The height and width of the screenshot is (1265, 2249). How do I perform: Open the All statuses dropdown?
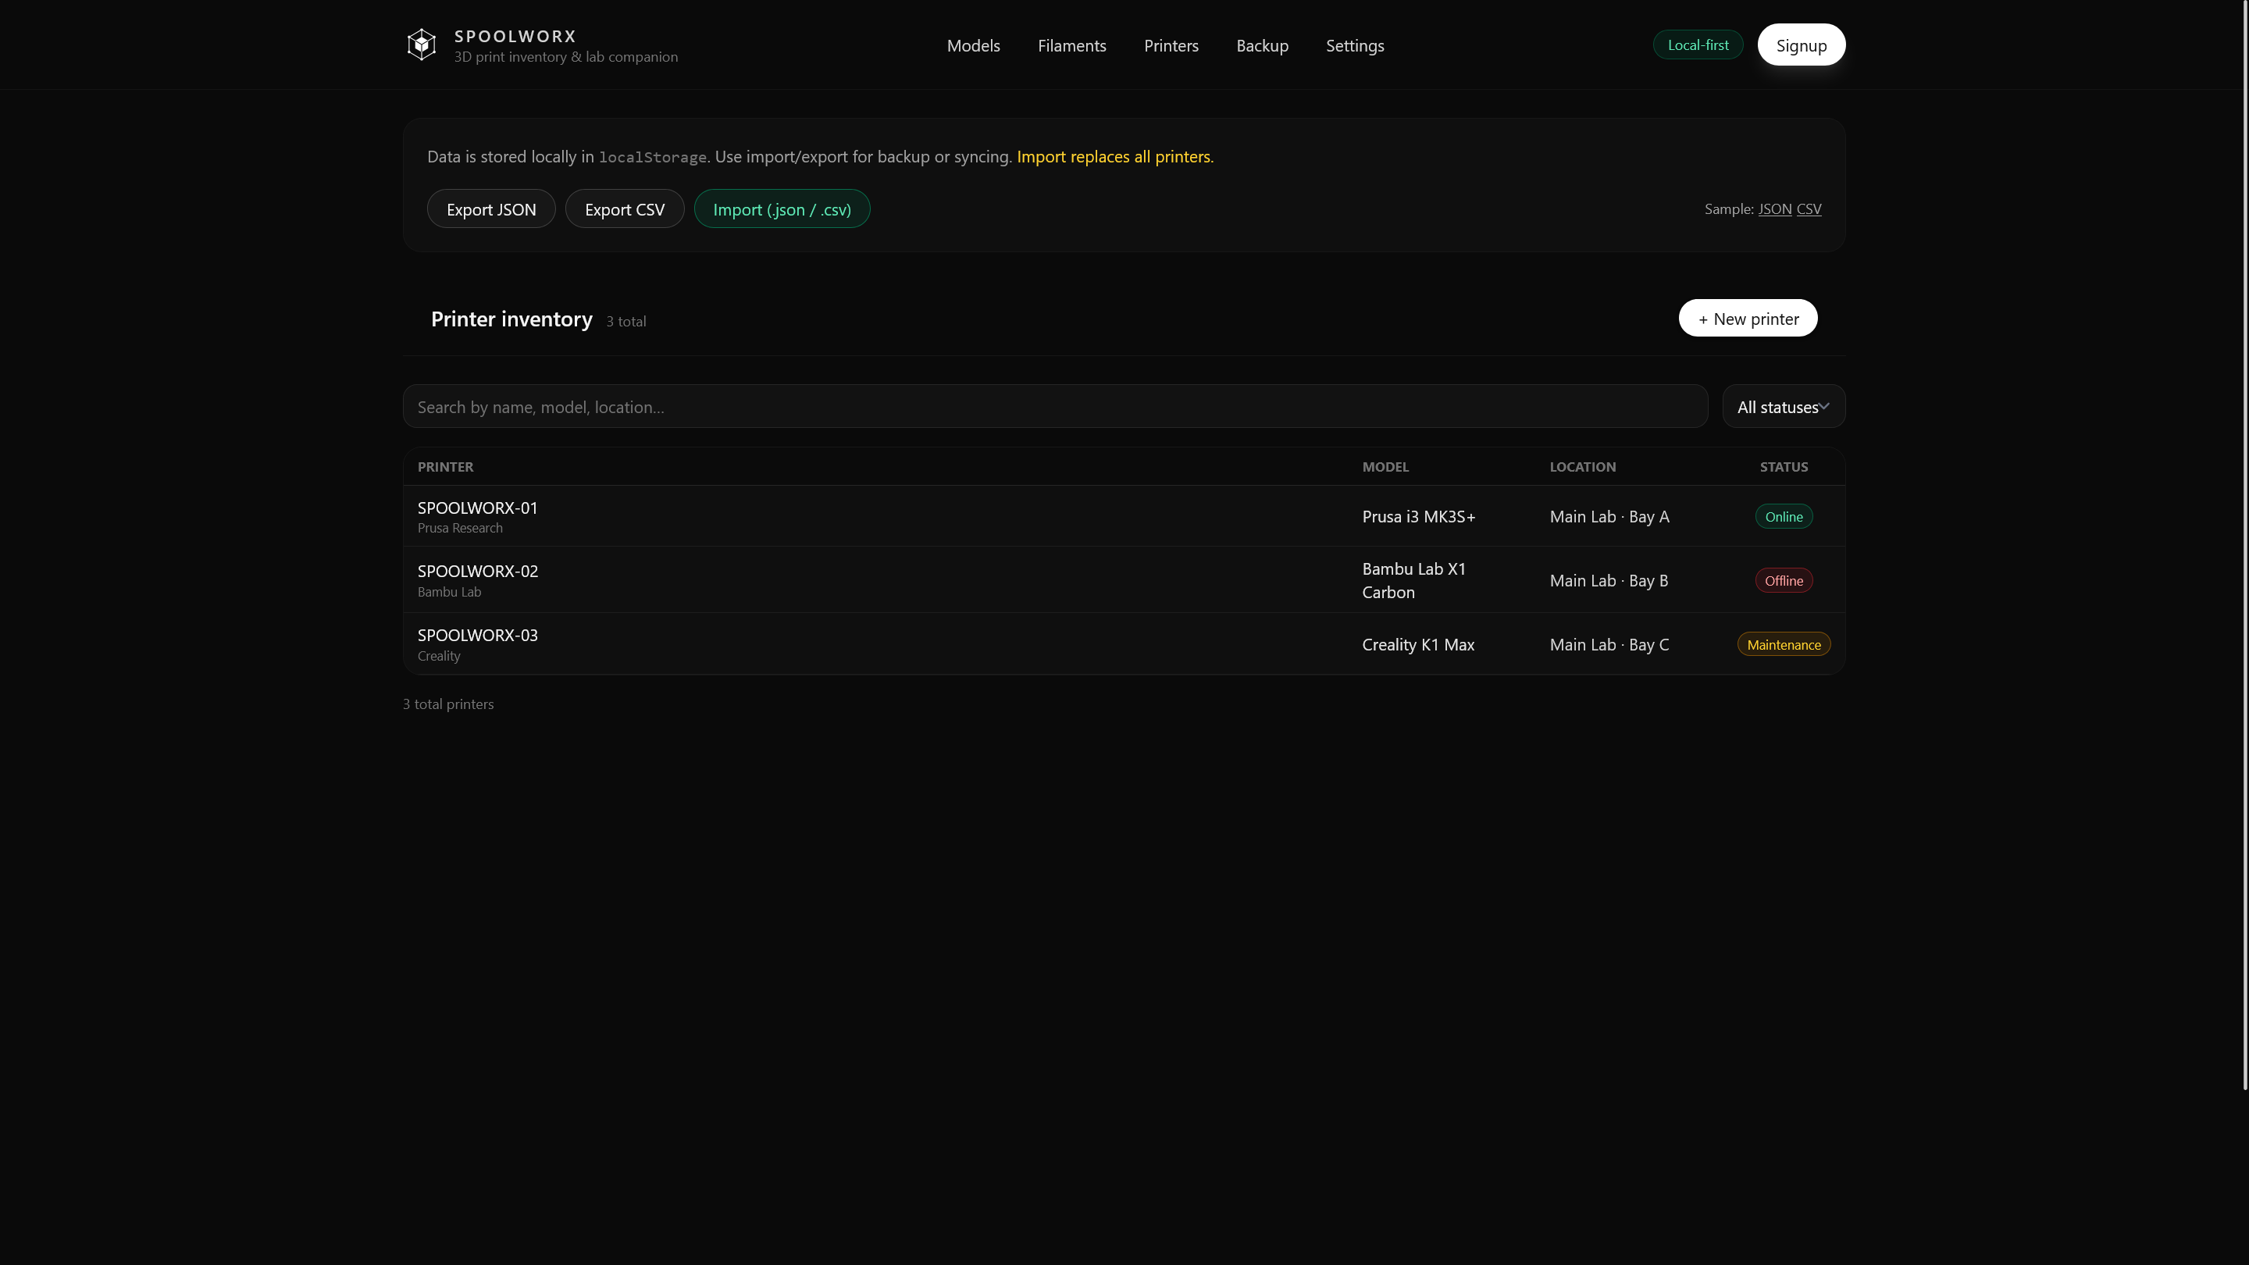[1782, 406]
